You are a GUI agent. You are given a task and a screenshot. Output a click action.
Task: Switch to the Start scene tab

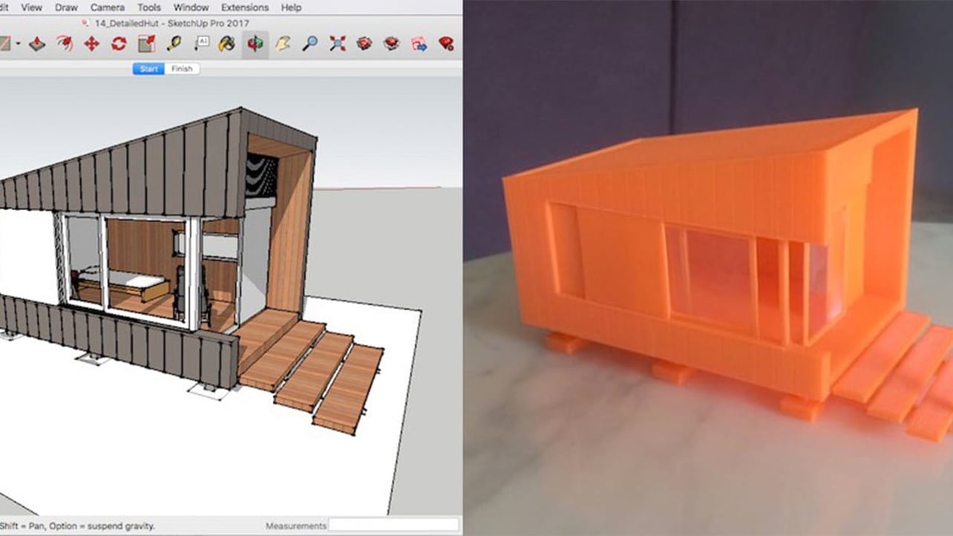pyautogui.click(x=148, y=69)
